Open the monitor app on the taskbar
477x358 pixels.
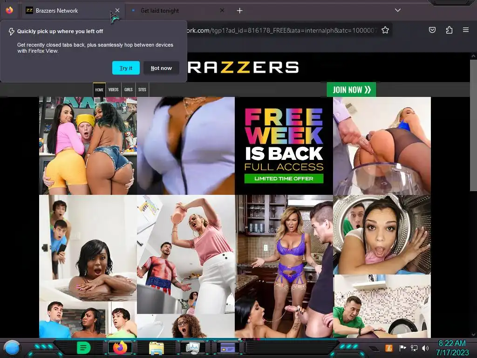point(192,348)
